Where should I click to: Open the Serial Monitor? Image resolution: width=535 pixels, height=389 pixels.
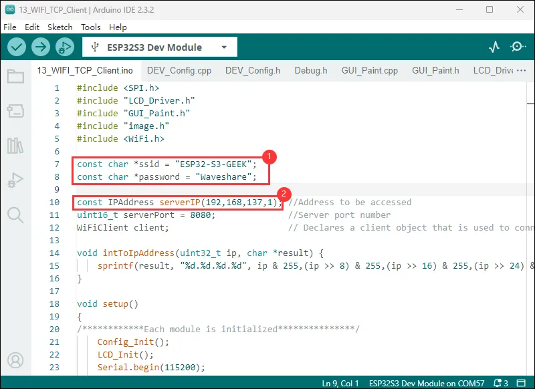click(x=518, y=47)
